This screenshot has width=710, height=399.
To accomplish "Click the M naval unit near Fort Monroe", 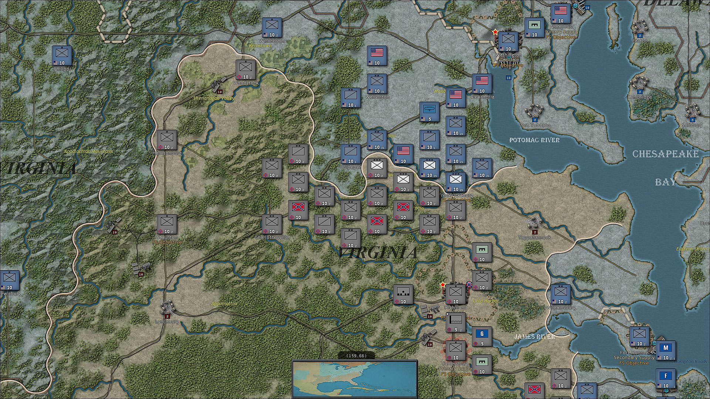I will [x=666, y=350].
